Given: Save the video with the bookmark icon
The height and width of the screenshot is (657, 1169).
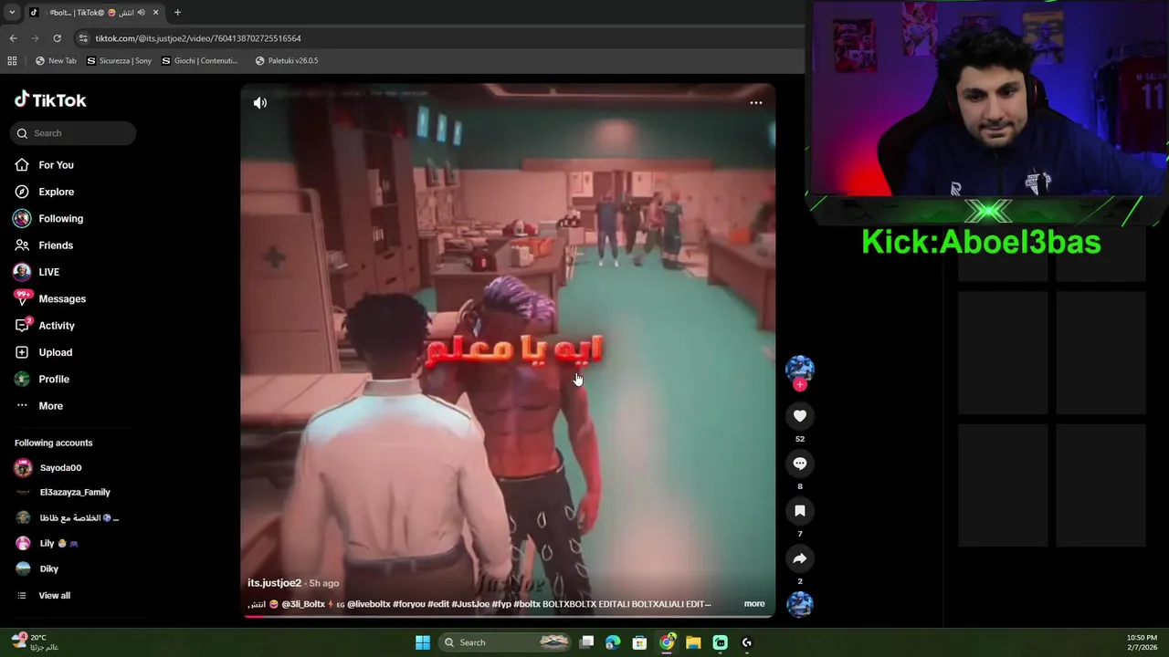Looking at the screenshot, I should coord(800,511).
